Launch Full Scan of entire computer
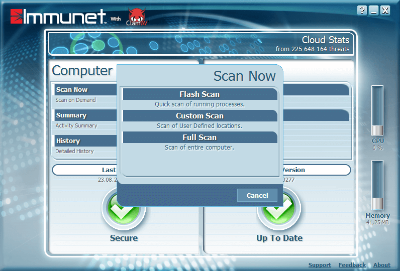 (x=200, y=138)
